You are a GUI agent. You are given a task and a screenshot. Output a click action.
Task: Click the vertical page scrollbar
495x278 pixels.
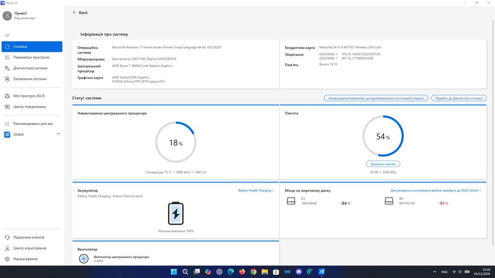[493, 132]
